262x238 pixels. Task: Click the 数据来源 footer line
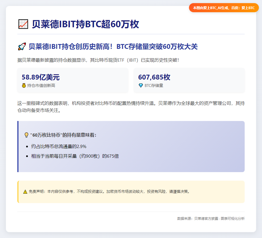(211, 219)
